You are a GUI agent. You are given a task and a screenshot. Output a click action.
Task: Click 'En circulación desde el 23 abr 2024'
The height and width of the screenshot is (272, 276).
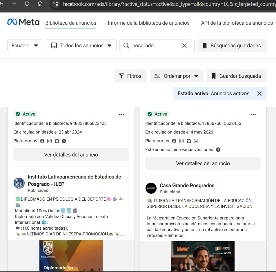[x=48, y=132]
